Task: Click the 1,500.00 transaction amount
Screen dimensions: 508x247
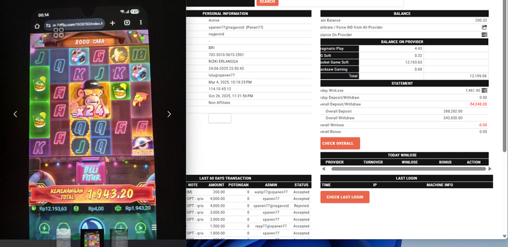Action: pos(217,227)
